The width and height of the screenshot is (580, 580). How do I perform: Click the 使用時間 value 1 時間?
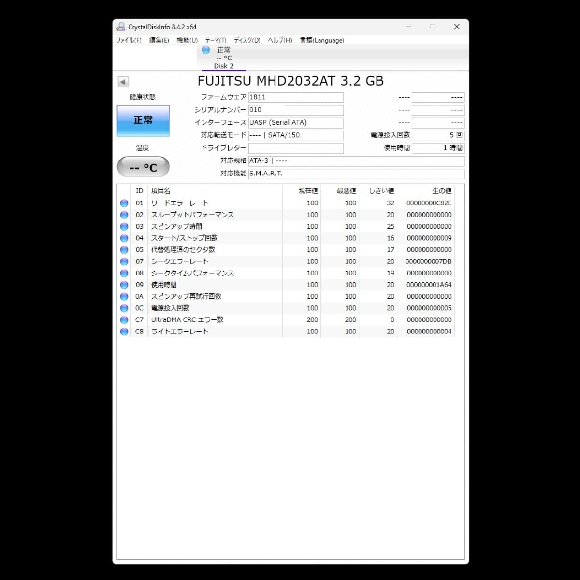438,148
